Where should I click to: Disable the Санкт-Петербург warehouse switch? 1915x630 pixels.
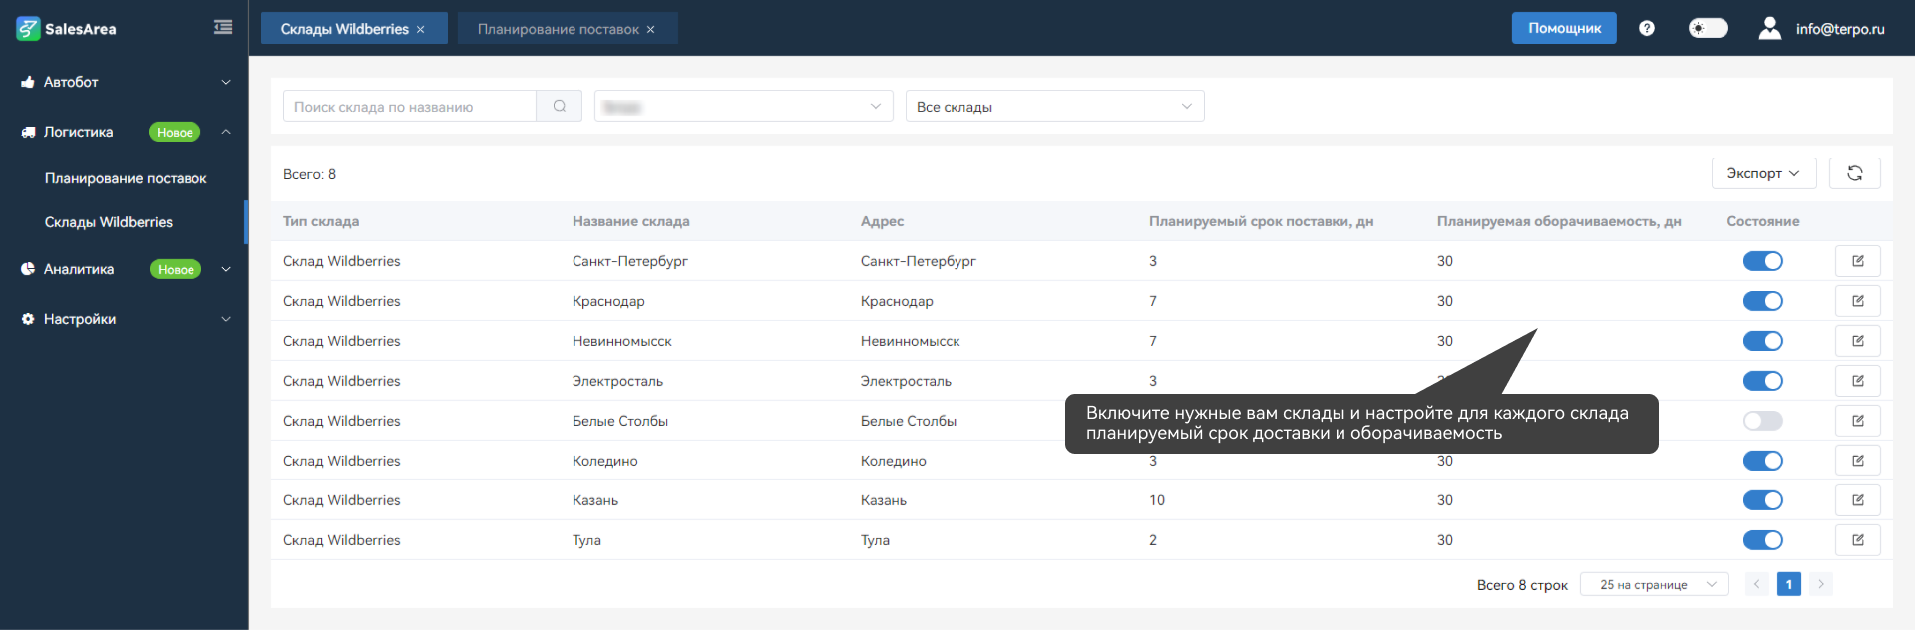[x=1763, y=261]
